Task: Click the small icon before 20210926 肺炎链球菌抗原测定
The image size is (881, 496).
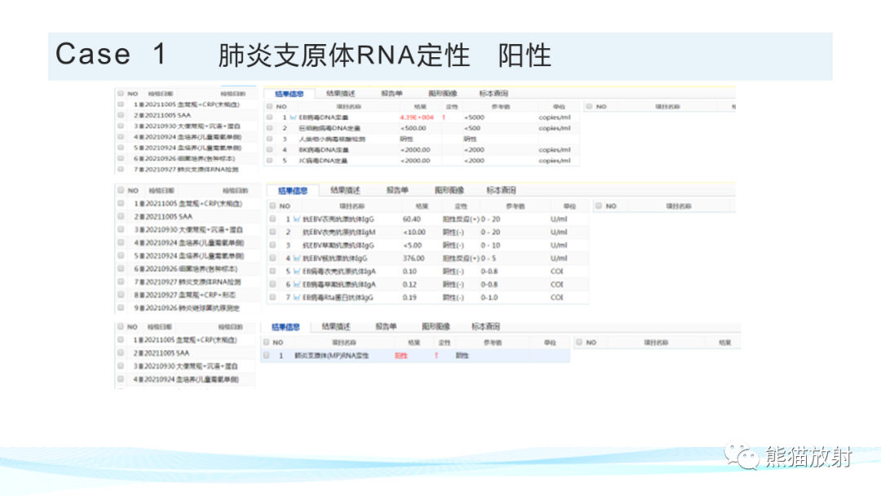Action: click(x=142, y=308)
